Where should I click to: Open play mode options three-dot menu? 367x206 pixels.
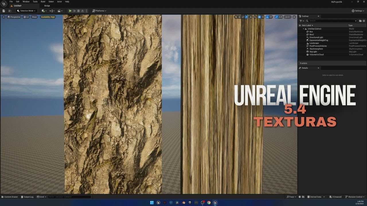point(87,11)
